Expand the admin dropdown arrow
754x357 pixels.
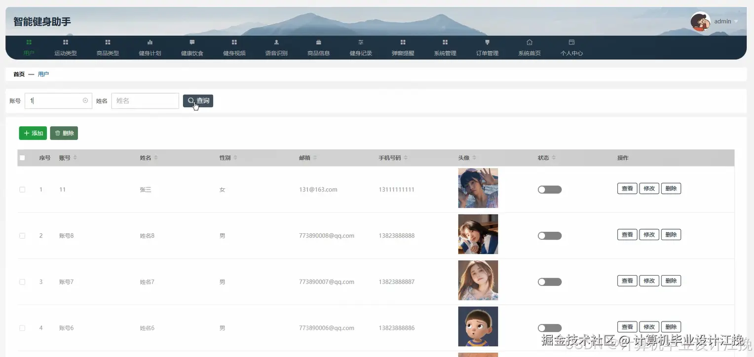[x=736, y=22]
